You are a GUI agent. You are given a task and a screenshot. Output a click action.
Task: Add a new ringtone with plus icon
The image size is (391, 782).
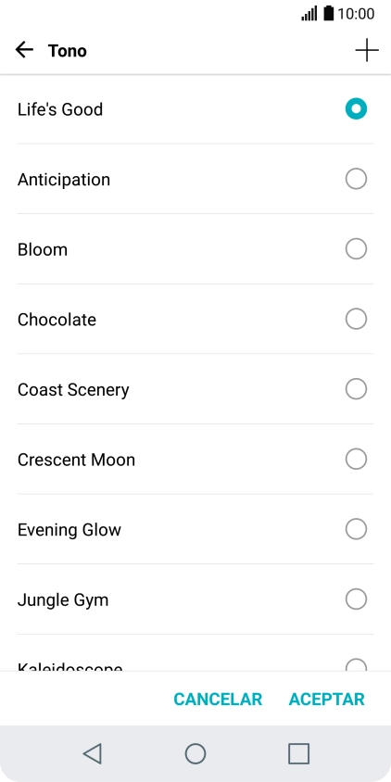(x=367, y=50)
